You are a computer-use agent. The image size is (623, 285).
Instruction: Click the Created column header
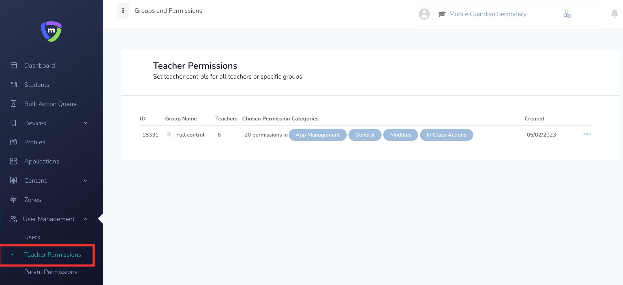coord(534,119)
